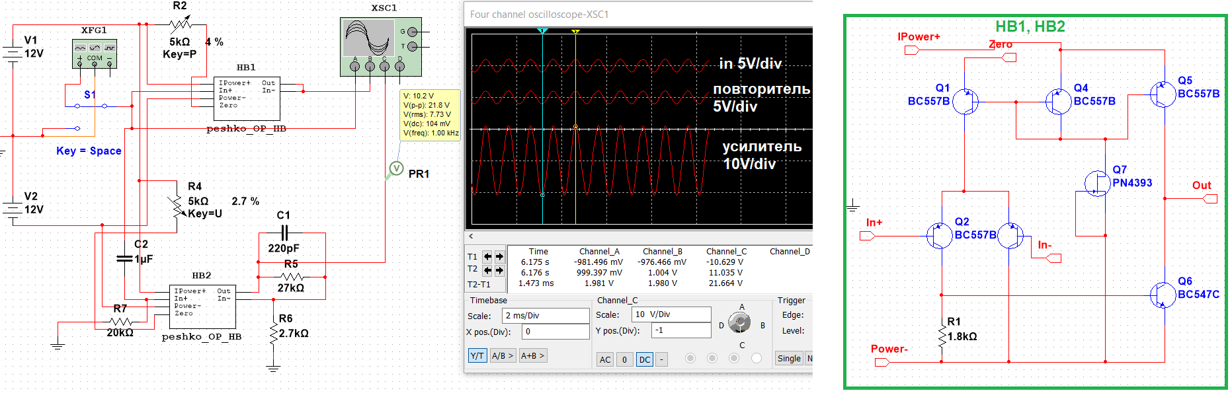Enable AC coupling for Channel_C
This screenshot has width=1230, height=401.
604,360
